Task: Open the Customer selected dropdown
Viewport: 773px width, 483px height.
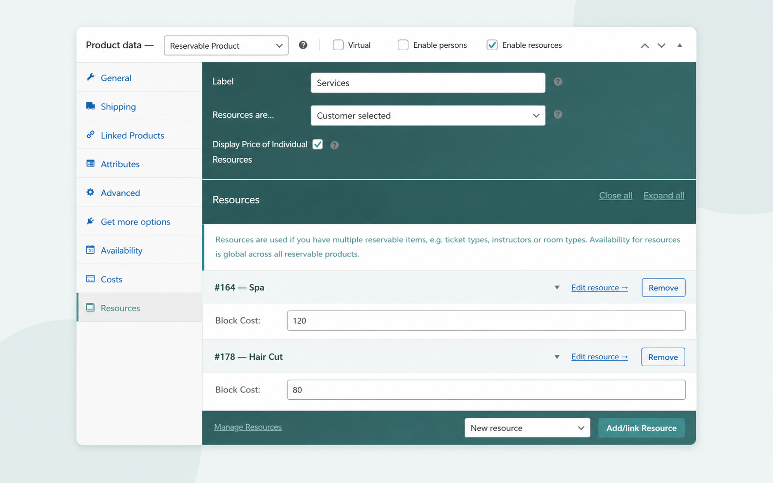Action: click(428, 115)
